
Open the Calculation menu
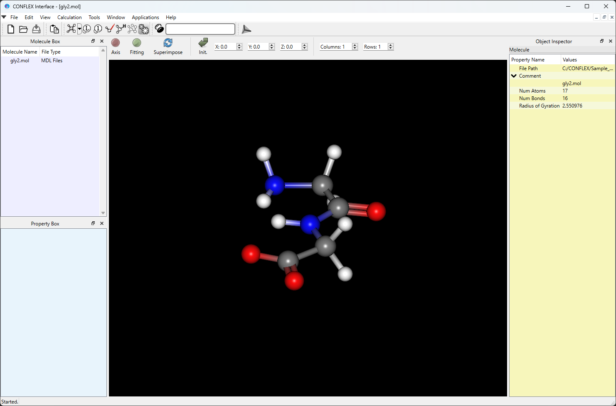pyautogui.click(x=69, y=17)
